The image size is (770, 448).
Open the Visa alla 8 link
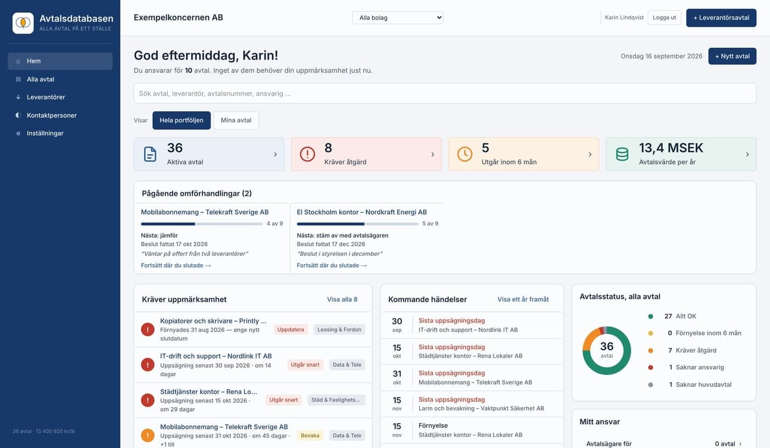click(x=342, y=299)
